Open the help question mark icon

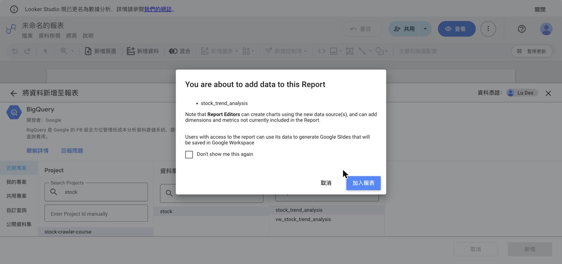tap(521, 29)
